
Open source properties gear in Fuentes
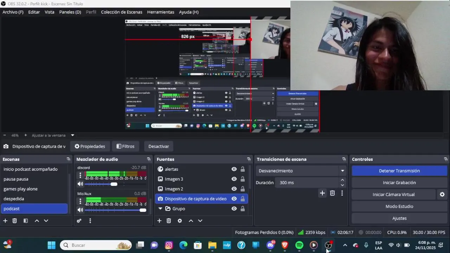tap(180, 221)
